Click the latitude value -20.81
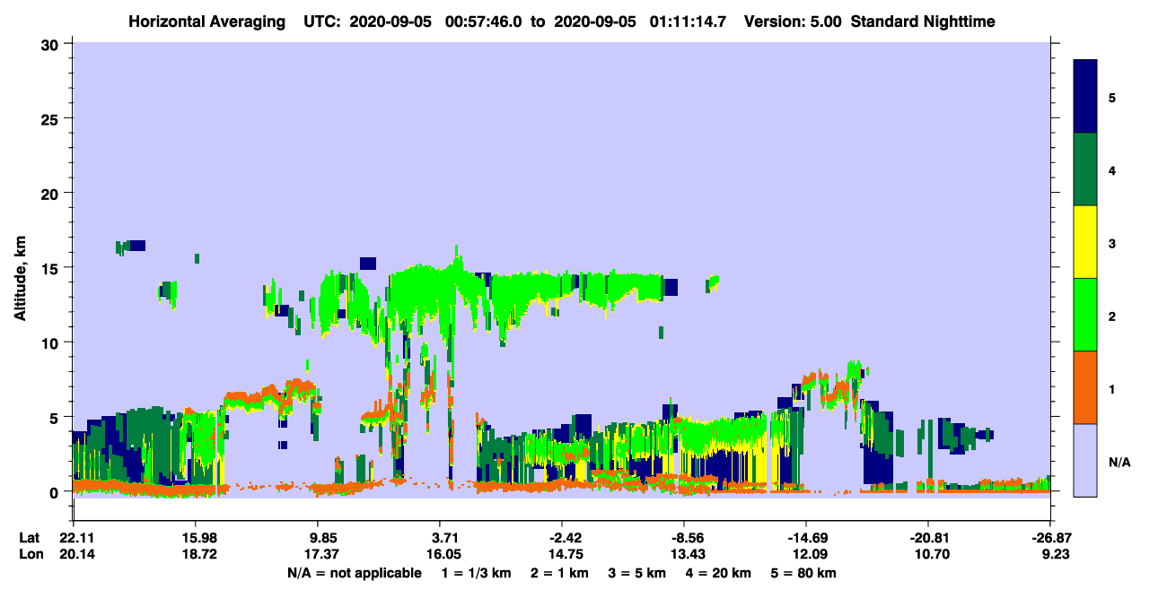This screenshot has width=1167, height=598. point(927,538)
